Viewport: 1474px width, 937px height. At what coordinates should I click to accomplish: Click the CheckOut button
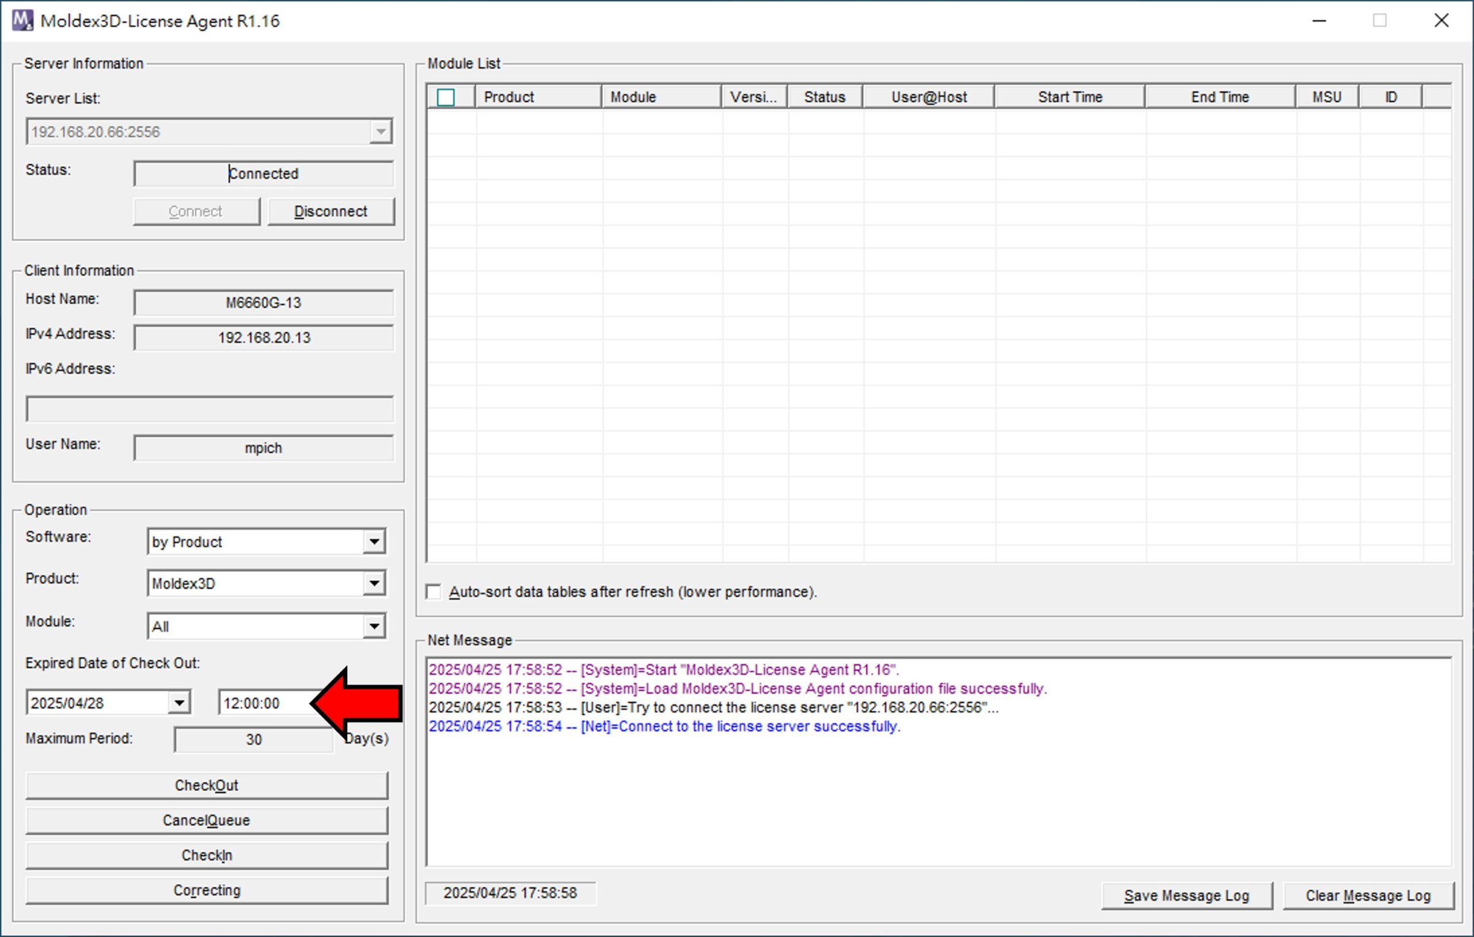click(x=207, y=785)
